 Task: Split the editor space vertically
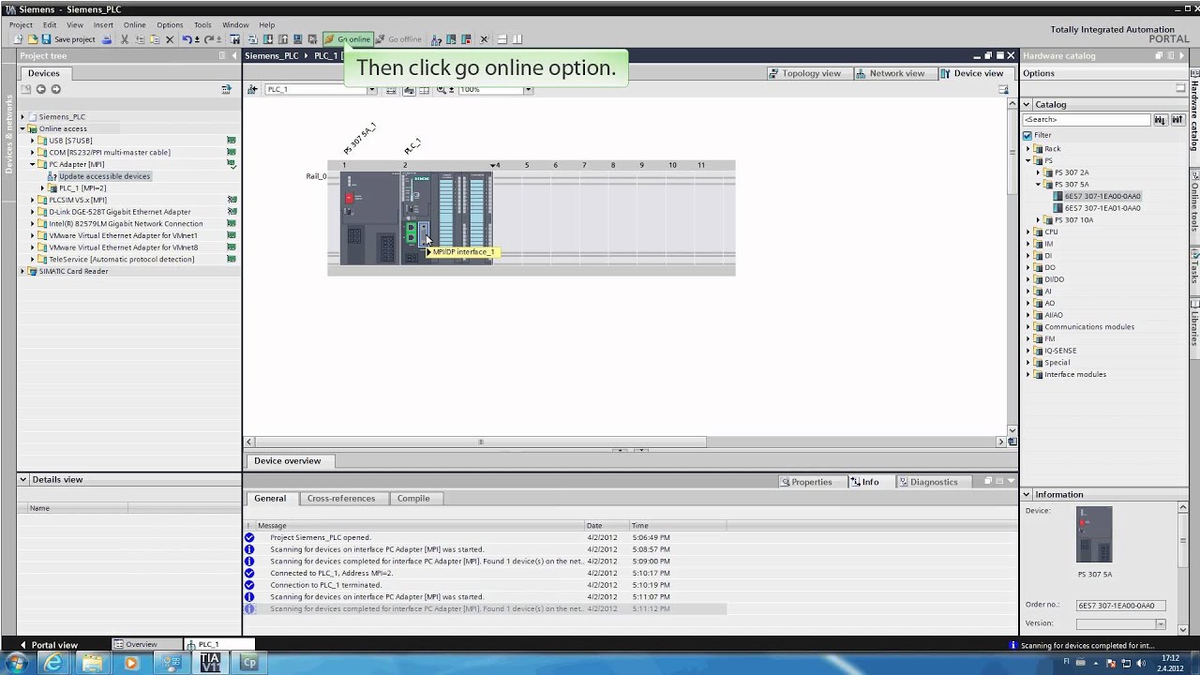point(517,39)
